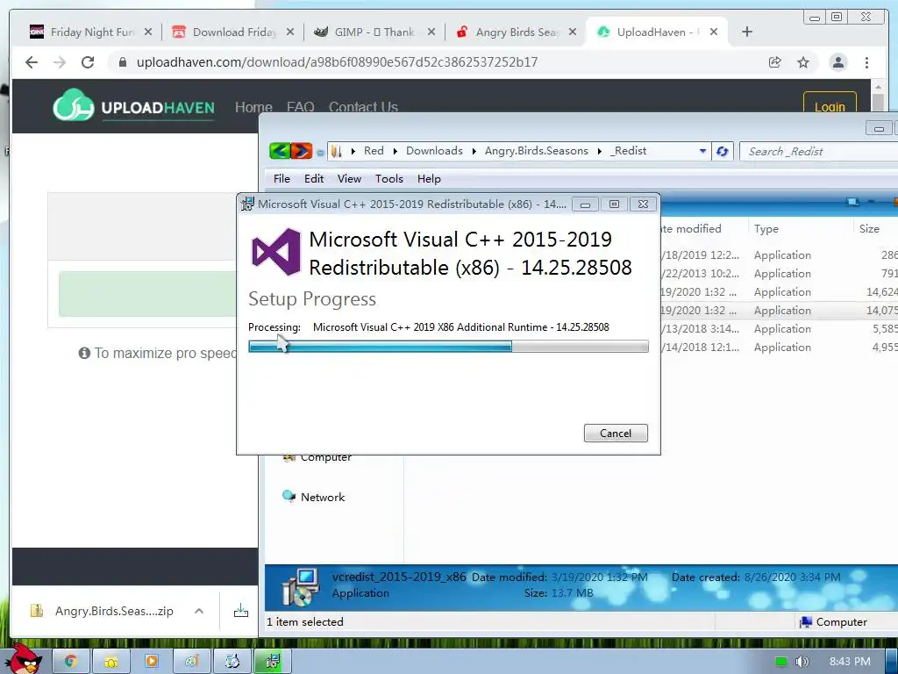Select the file row sized 5,585

779,329
